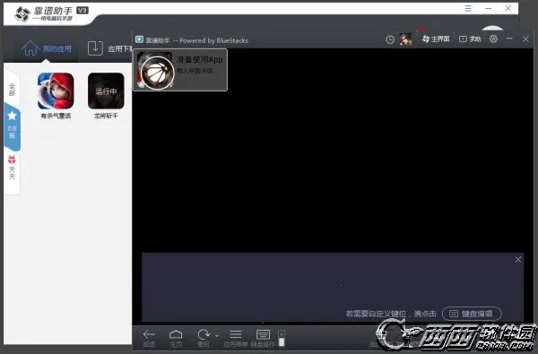This screenshot has width=538, height=354.
Task: Open the 应用菜单 app menu
Action: 235,338
